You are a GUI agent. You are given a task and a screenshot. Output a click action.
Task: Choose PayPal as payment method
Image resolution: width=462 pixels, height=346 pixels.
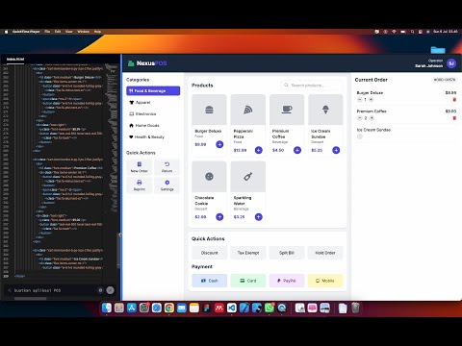(x=287, y=281)
